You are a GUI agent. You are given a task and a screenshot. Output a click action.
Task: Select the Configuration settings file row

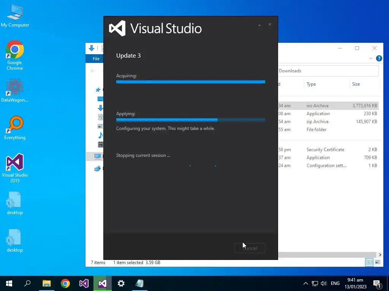point(328,166)
